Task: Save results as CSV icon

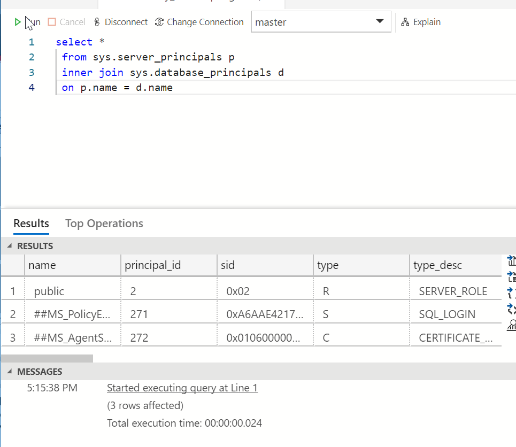Action: 512,261
